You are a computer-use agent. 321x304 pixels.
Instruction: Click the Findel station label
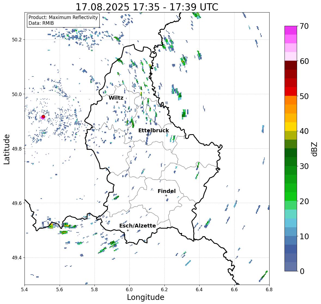tap(166, 191)
